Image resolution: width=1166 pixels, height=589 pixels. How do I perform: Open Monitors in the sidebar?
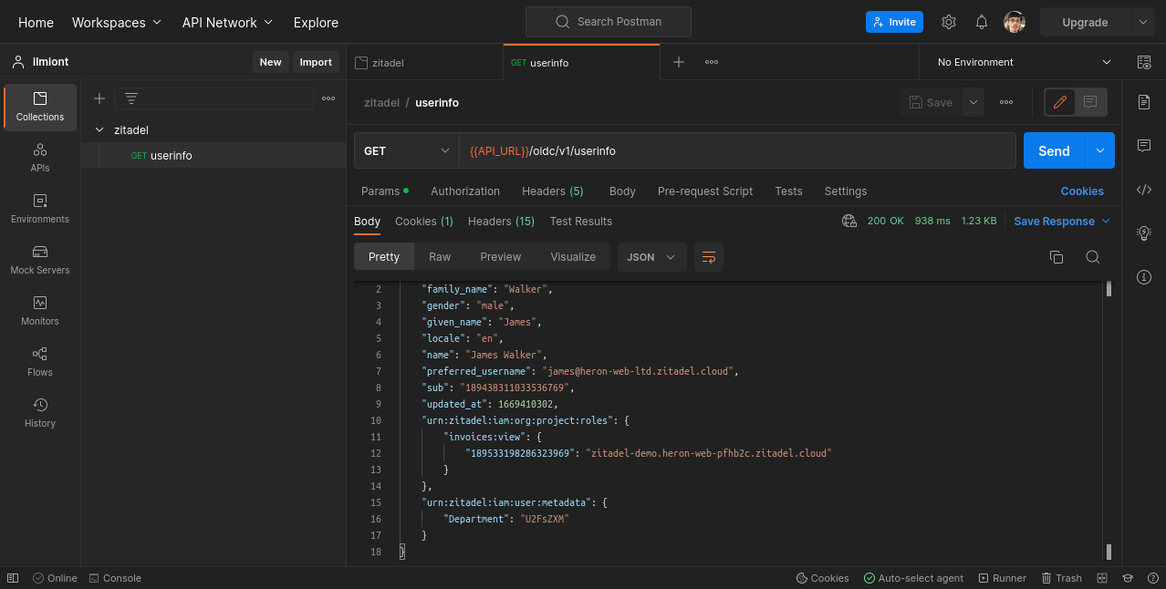40,311
